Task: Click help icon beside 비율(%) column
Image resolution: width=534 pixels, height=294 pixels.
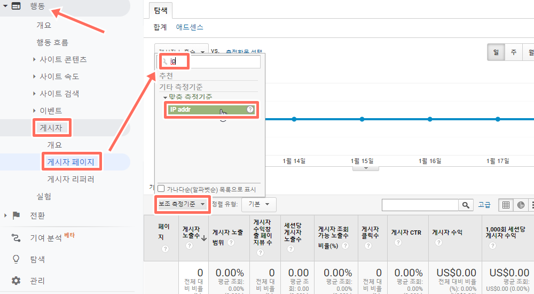Action: click(x=345, y=245)
